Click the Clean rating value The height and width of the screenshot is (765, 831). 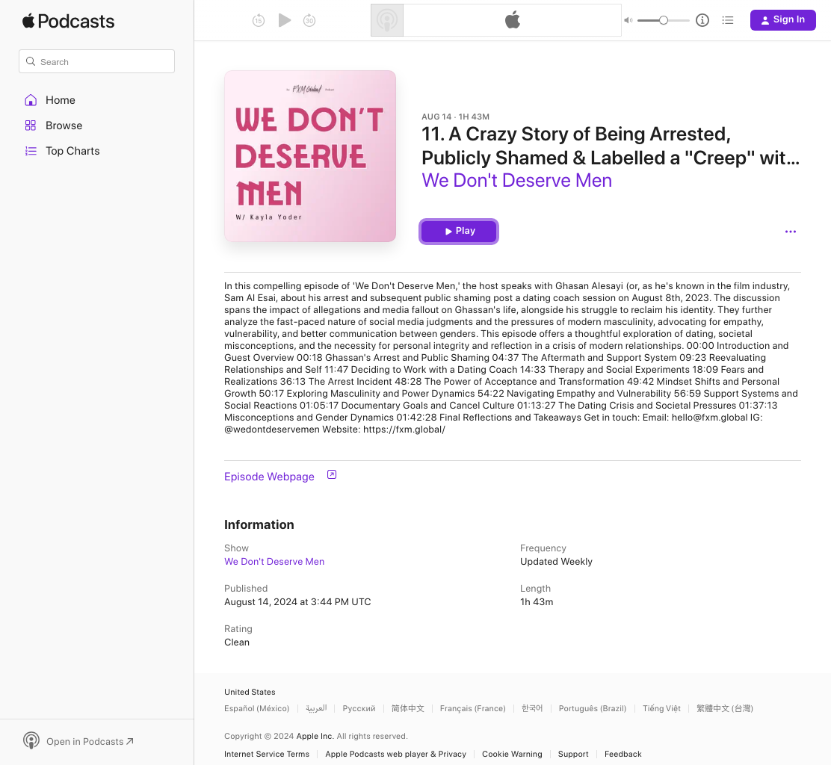tap(236, 642)
